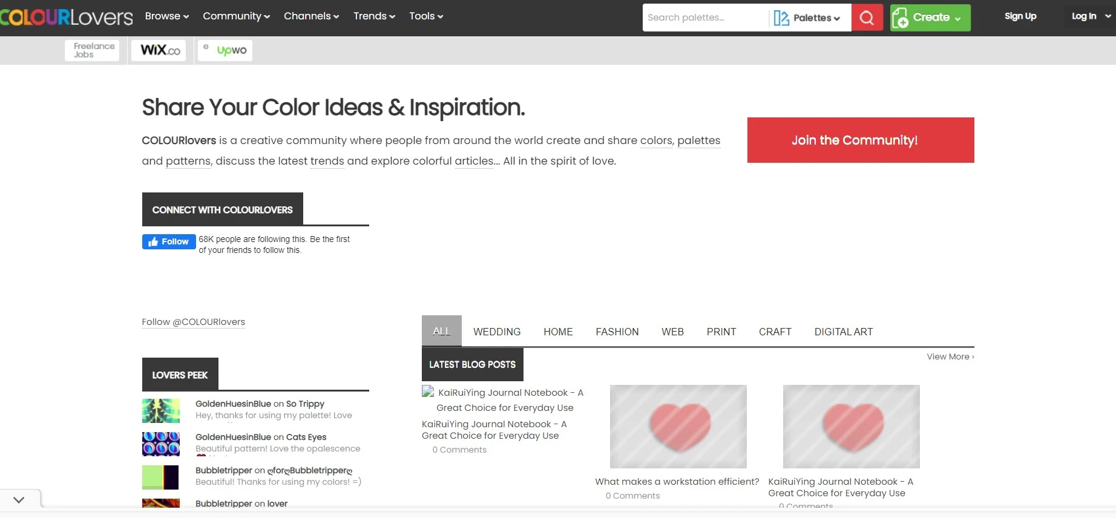Open the Cats Eyes pattern thumbnail
This screenshot has height=518, width=1116.
(x=161, y=444)
